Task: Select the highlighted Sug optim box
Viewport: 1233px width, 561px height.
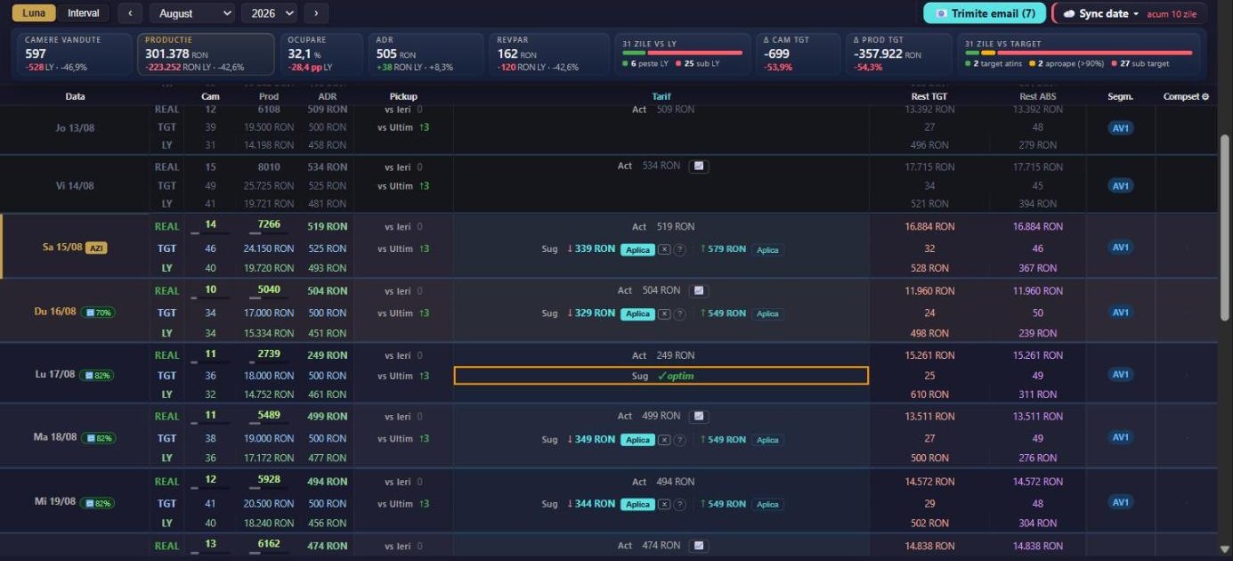Action: (x=661, y=376)
